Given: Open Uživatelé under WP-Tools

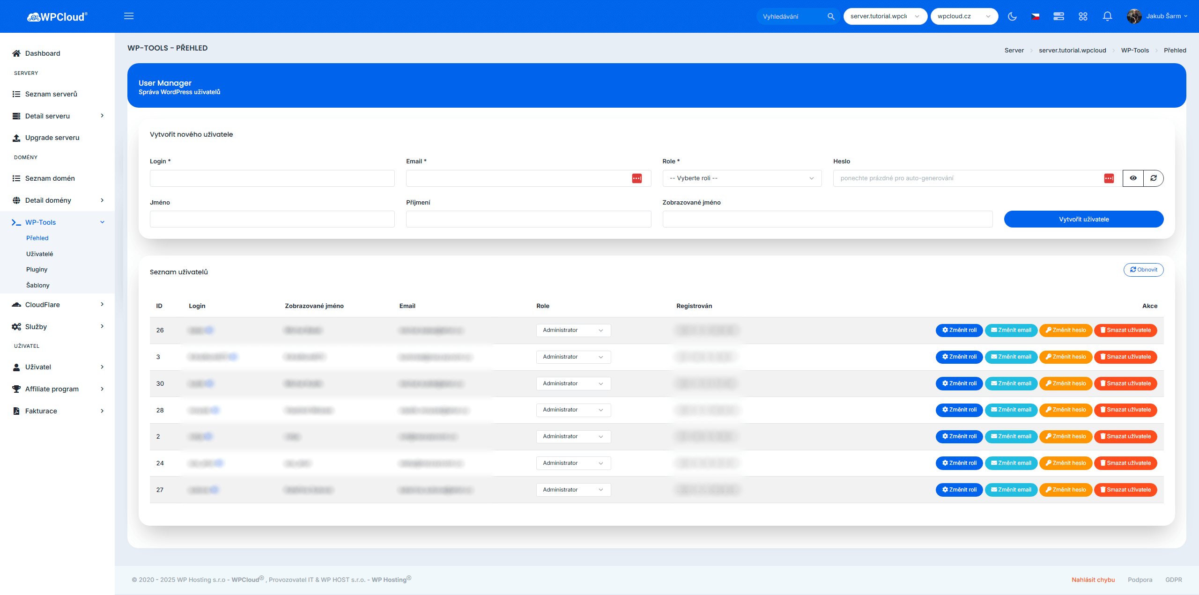Looking at the screenshot, I should click(x=39, y=254).
